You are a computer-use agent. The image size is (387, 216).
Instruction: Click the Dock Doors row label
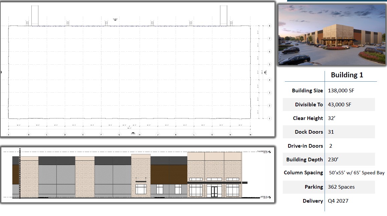tap(309, 132)
